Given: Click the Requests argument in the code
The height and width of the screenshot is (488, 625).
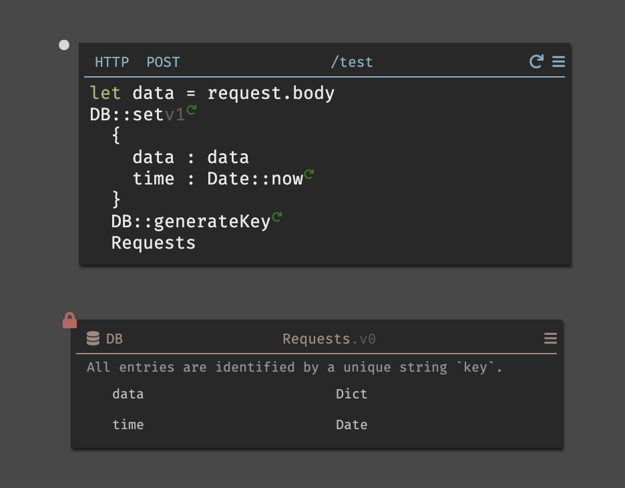Looking at the screenshot, I should click(x=154, y=243).
